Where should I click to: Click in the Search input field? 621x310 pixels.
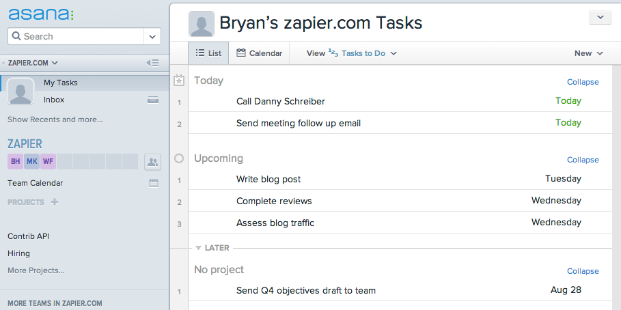point(76,36)
